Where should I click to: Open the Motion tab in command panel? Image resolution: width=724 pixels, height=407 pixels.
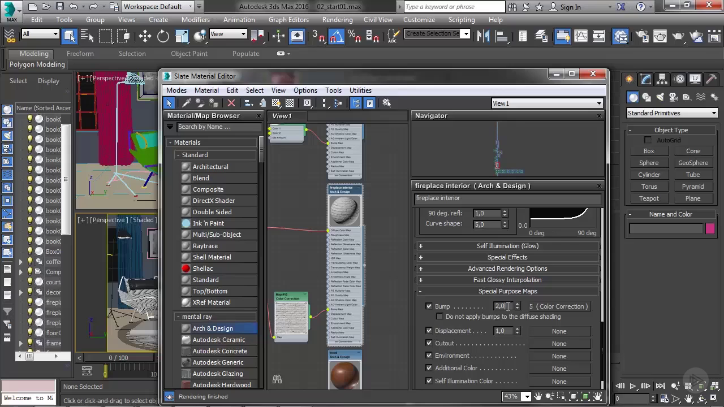click(x=679, y=79)
